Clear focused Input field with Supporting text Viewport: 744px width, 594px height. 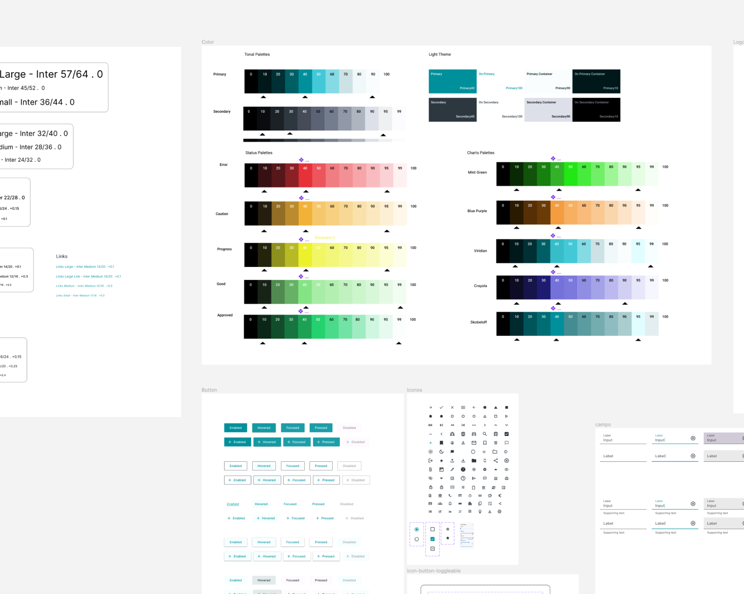[x=693, y=504]
